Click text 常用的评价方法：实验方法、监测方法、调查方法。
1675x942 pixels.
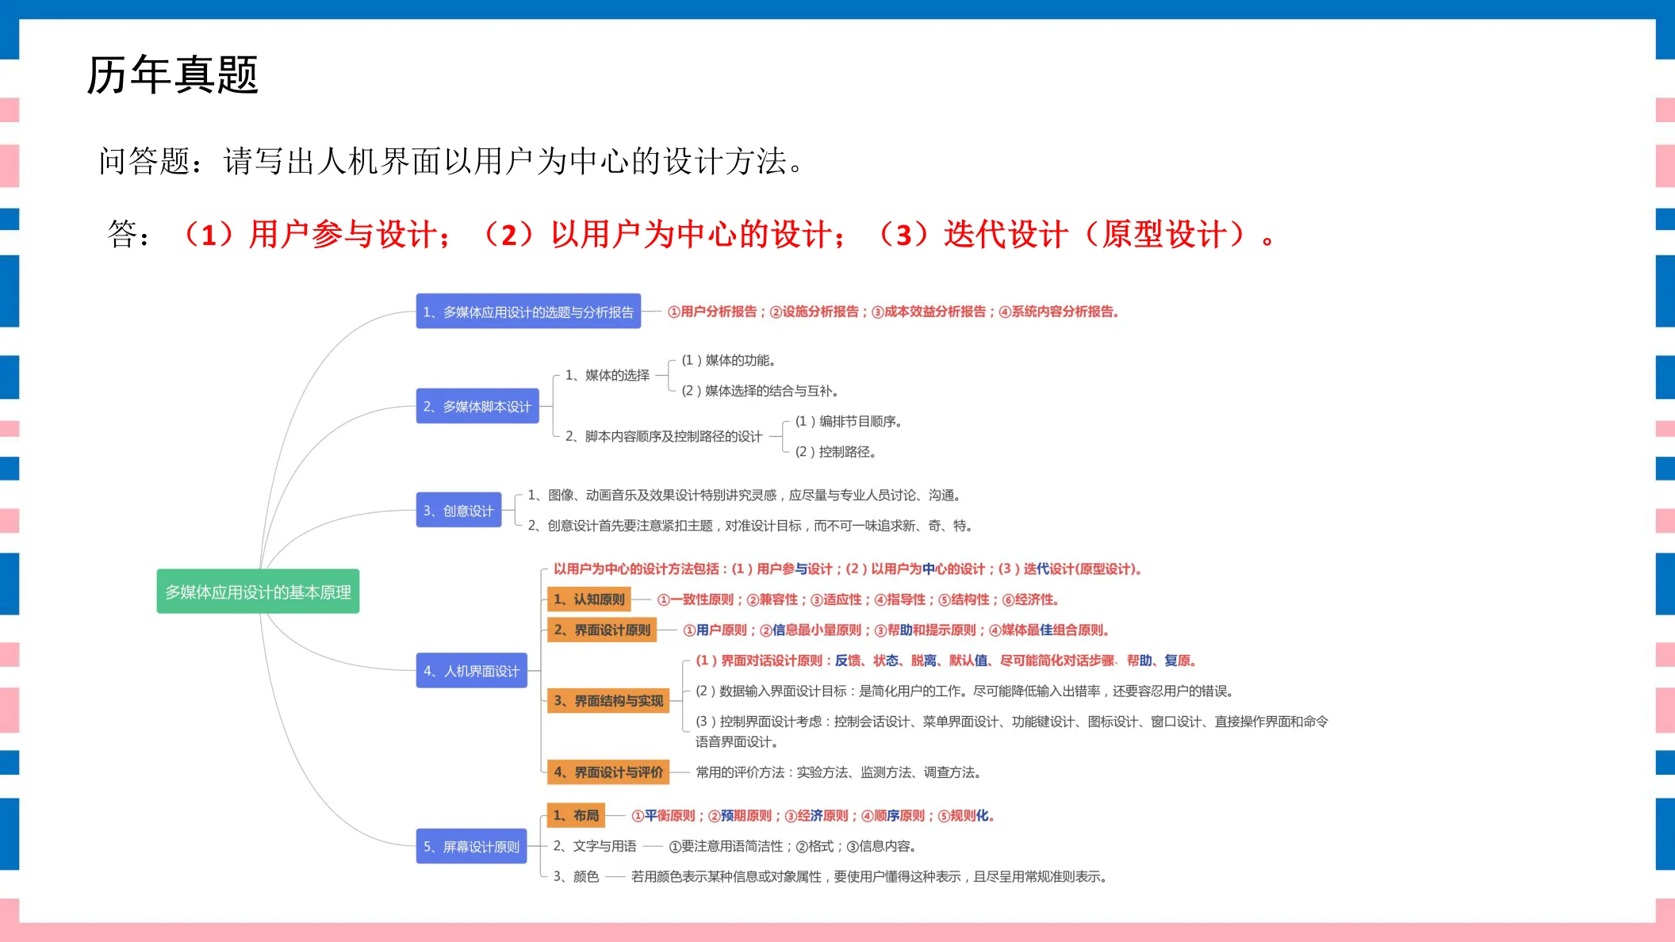click(x=840, y=772)
